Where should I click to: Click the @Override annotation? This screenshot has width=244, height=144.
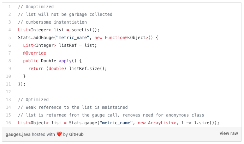[x=35, y=53]
